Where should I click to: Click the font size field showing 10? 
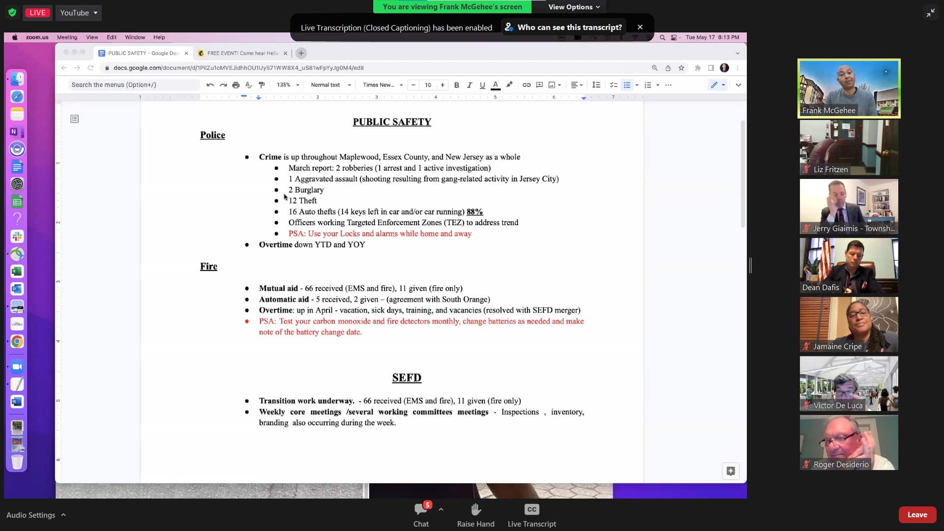point(428,85)
